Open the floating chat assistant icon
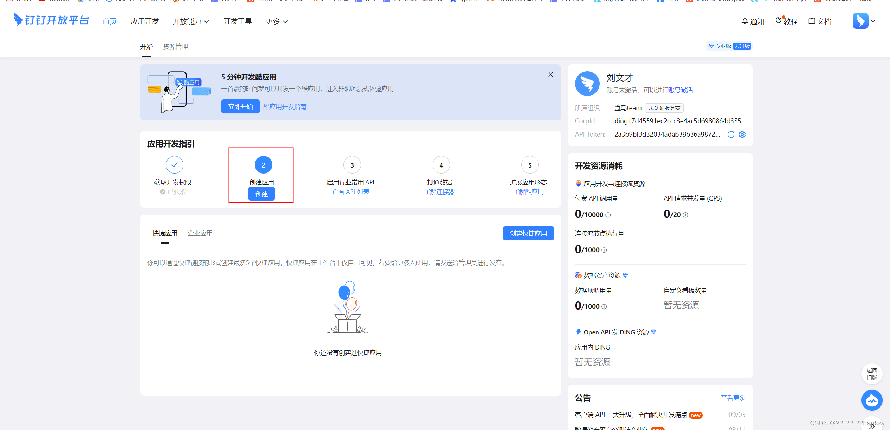The height and width of the screenshot is (430, 890). pyautogui.click(x=872, y=400)
